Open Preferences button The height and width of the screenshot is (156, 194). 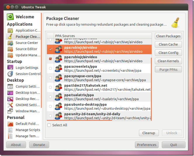[x=147, y=145]
